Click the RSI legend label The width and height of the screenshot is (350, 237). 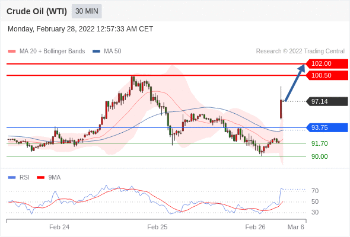click(x=24, y=178)
